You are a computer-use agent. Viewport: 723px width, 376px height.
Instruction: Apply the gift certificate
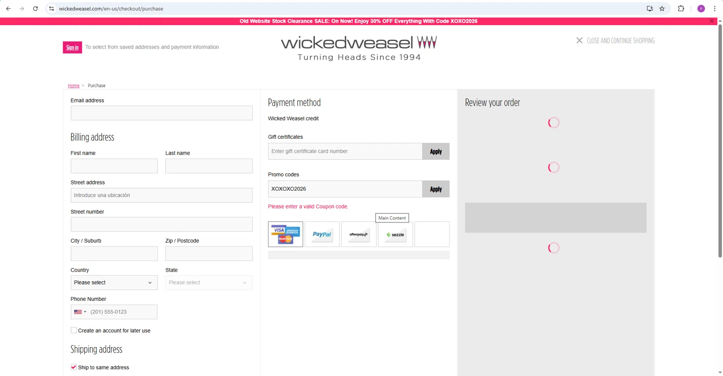pyautogui.click(x=436, y=151)
